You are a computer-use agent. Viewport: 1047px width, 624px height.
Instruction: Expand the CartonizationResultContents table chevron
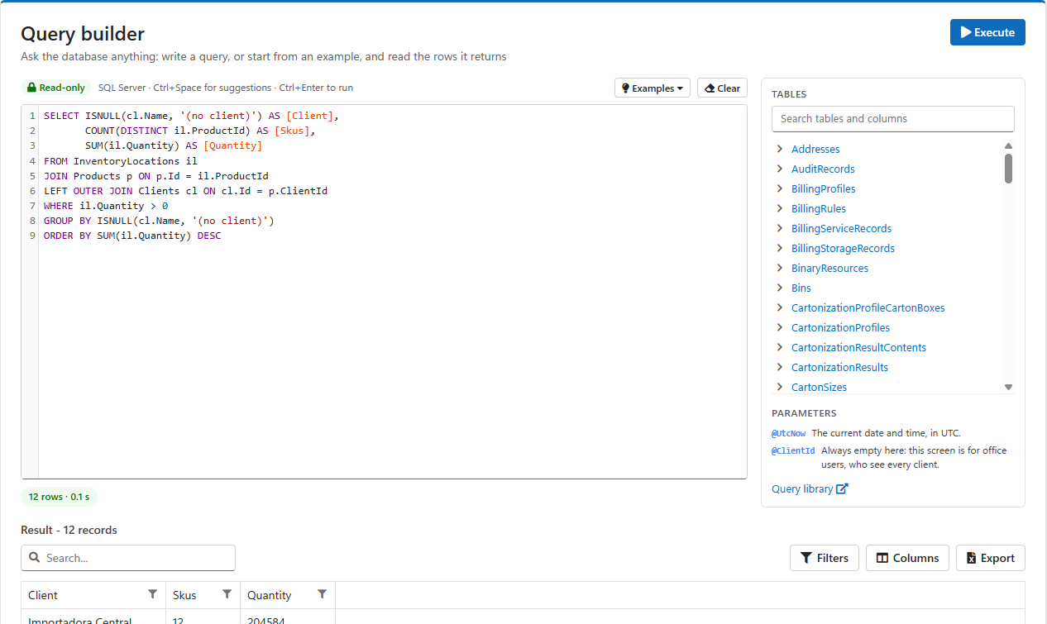coord(780,347)
